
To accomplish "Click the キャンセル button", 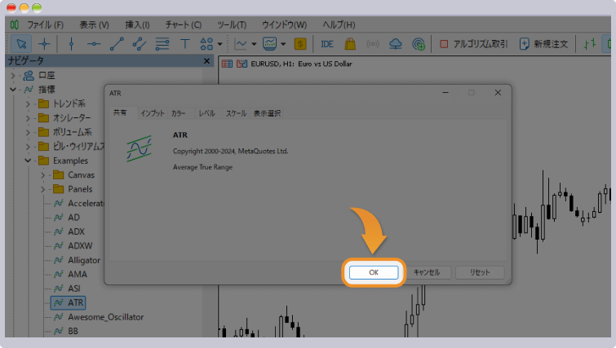I will click(x=427, y=272).
